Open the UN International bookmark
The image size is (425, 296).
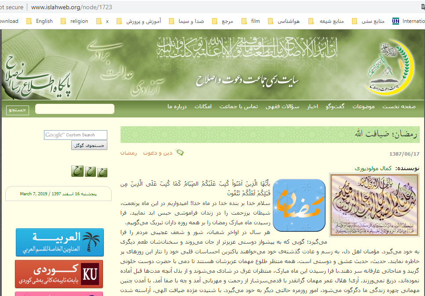pyautogui.click(x=408, y=21)
